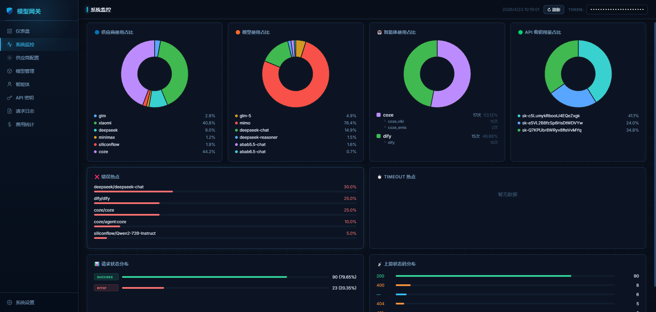Screen dimensions: 656x312
Task: Open the 智能体 person icon
Action: tap(10, 84)
